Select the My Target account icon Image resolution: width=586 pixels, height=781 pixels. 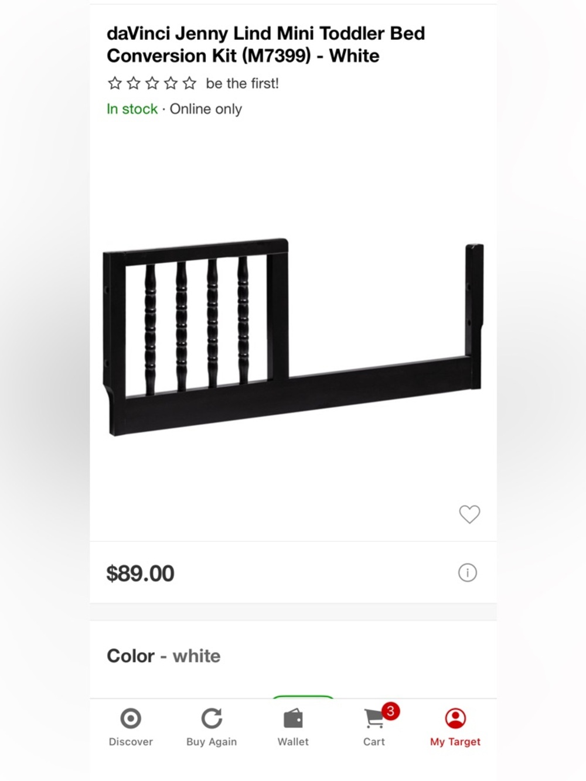455,717
